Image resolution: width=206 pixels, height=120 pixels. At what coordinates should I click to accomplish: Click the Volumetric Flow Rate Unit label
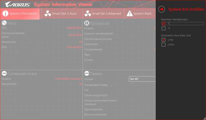pos(176,36)
